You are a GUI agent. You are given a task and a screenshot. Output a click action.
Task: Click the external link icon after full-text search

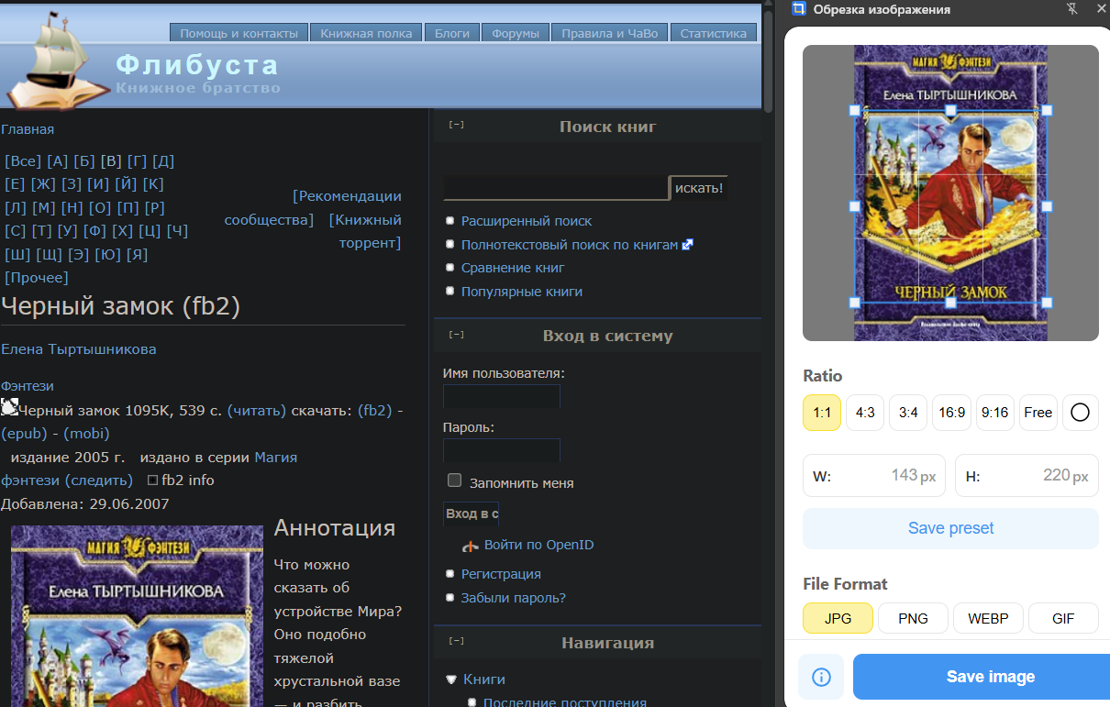click(x=687, y=245)
